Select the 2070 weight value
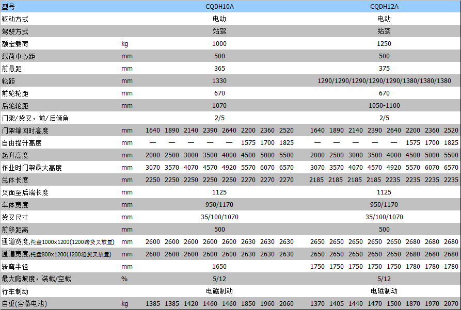The width and height of the screenshot is (461, 310). point(451,304)
